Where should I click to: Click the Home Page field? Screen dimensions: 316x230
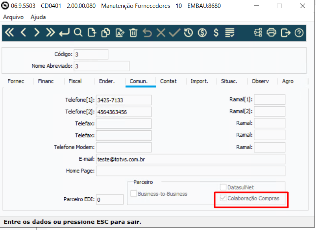[x=190, y=171]
